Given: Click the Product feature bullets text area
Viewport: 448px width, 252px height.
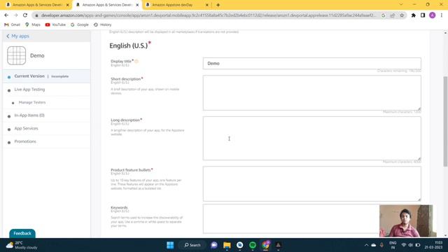Looking at the screenshot, I should click(x=311, y=183).
